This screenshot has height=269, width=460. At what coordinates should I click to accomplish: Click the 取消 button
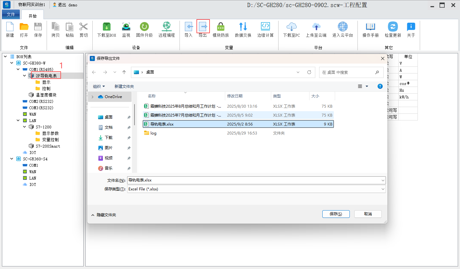coord(368,214)
